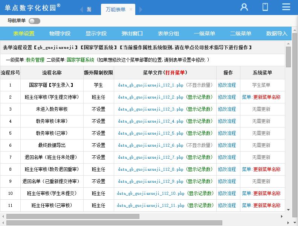Image resolution: width=298 pixels, height=226 pixels.
Task: Open the user profile icon
Action: 244,7
